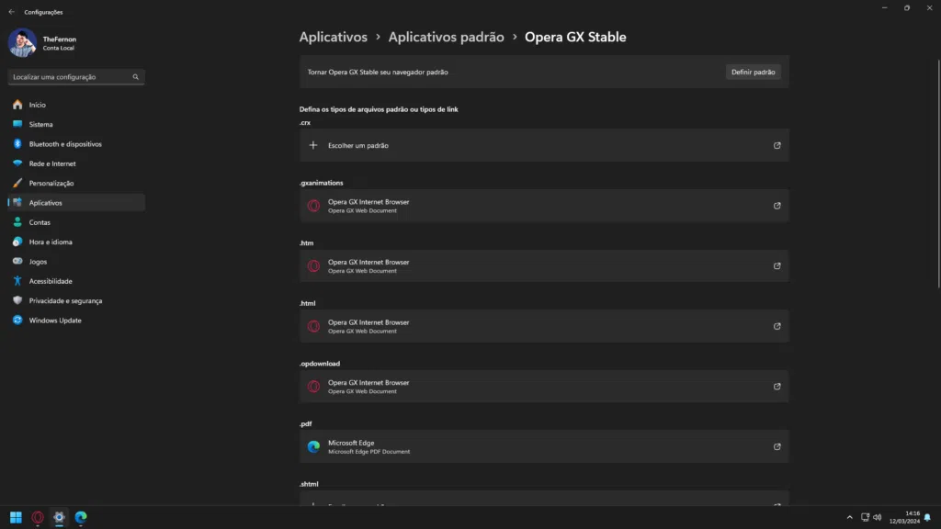
Task: Select the Opera GX icon on the .html row
Action: tap(313, 326)
